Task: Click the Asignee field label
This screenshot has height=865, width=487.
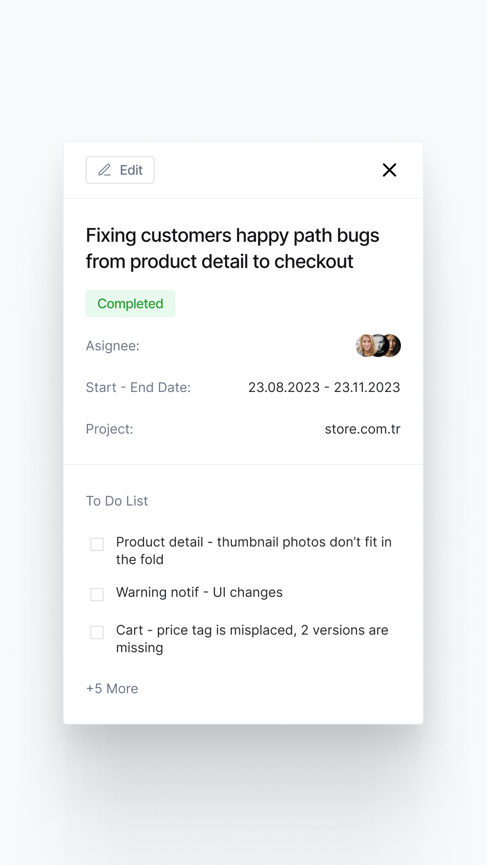Action: pyautogui.click(x=113, y=346)
